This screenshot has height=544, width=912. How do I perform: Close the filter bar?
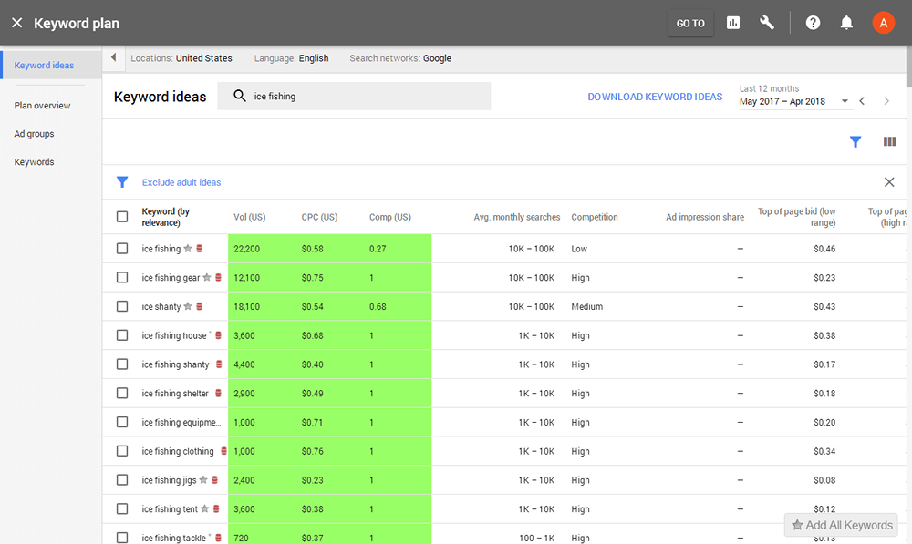click(889, 182)
